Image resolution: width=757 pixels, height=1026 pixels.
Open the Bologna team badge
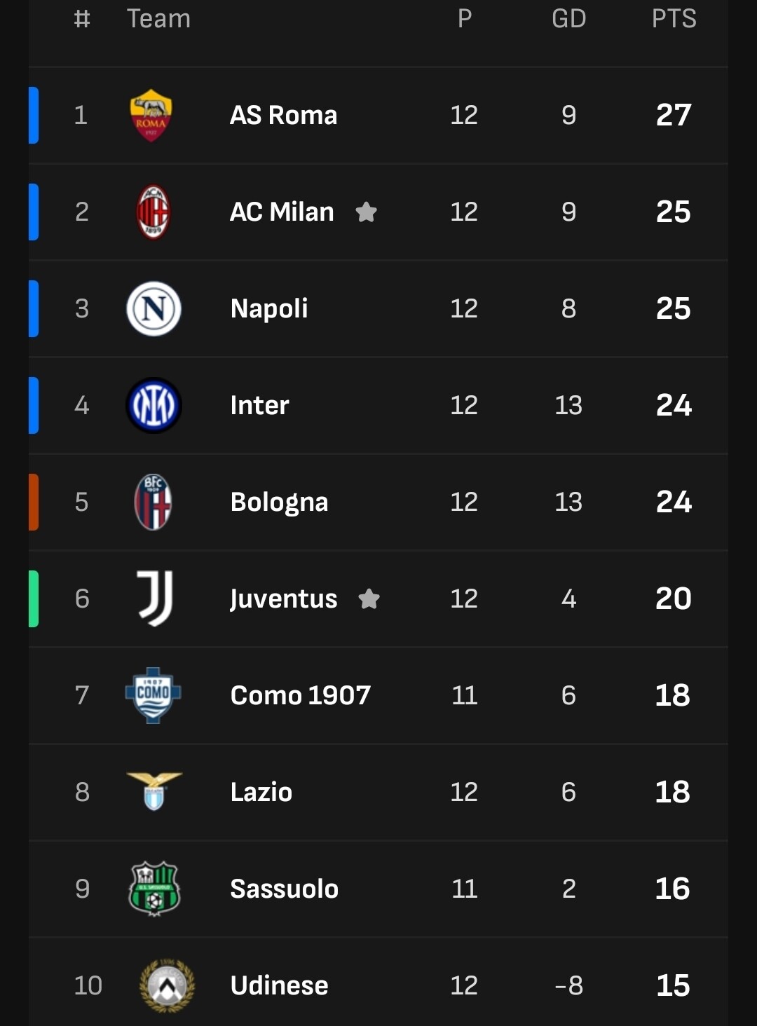tap(154, 502)
